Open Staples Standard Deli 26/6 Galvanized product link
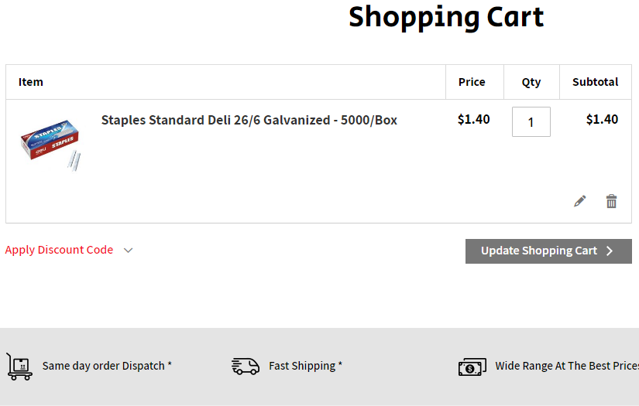Viewport: 639px width, 406px height. click(249, 120)
